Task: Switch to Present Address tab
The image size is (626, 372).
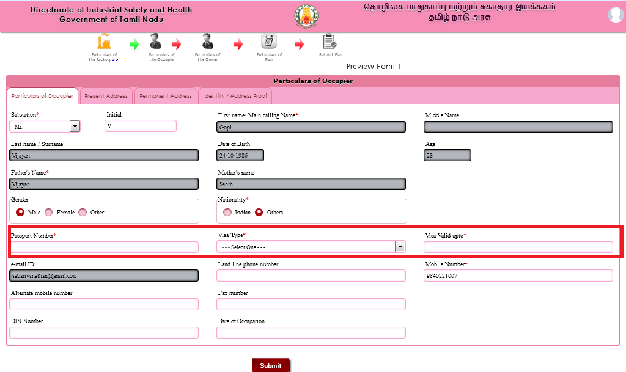Action: (106, 96)
